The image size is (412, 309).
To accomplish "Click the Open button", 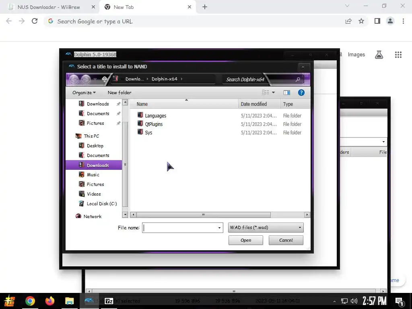I will (246, 240).
